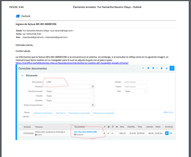191x157 pixels.
Task: Click the $0.00 retirado value
Action: 151,133
